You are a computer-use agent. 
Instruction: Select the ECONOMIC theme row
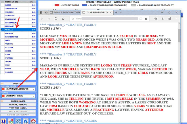pyautogui.click(x=18, y=12)
